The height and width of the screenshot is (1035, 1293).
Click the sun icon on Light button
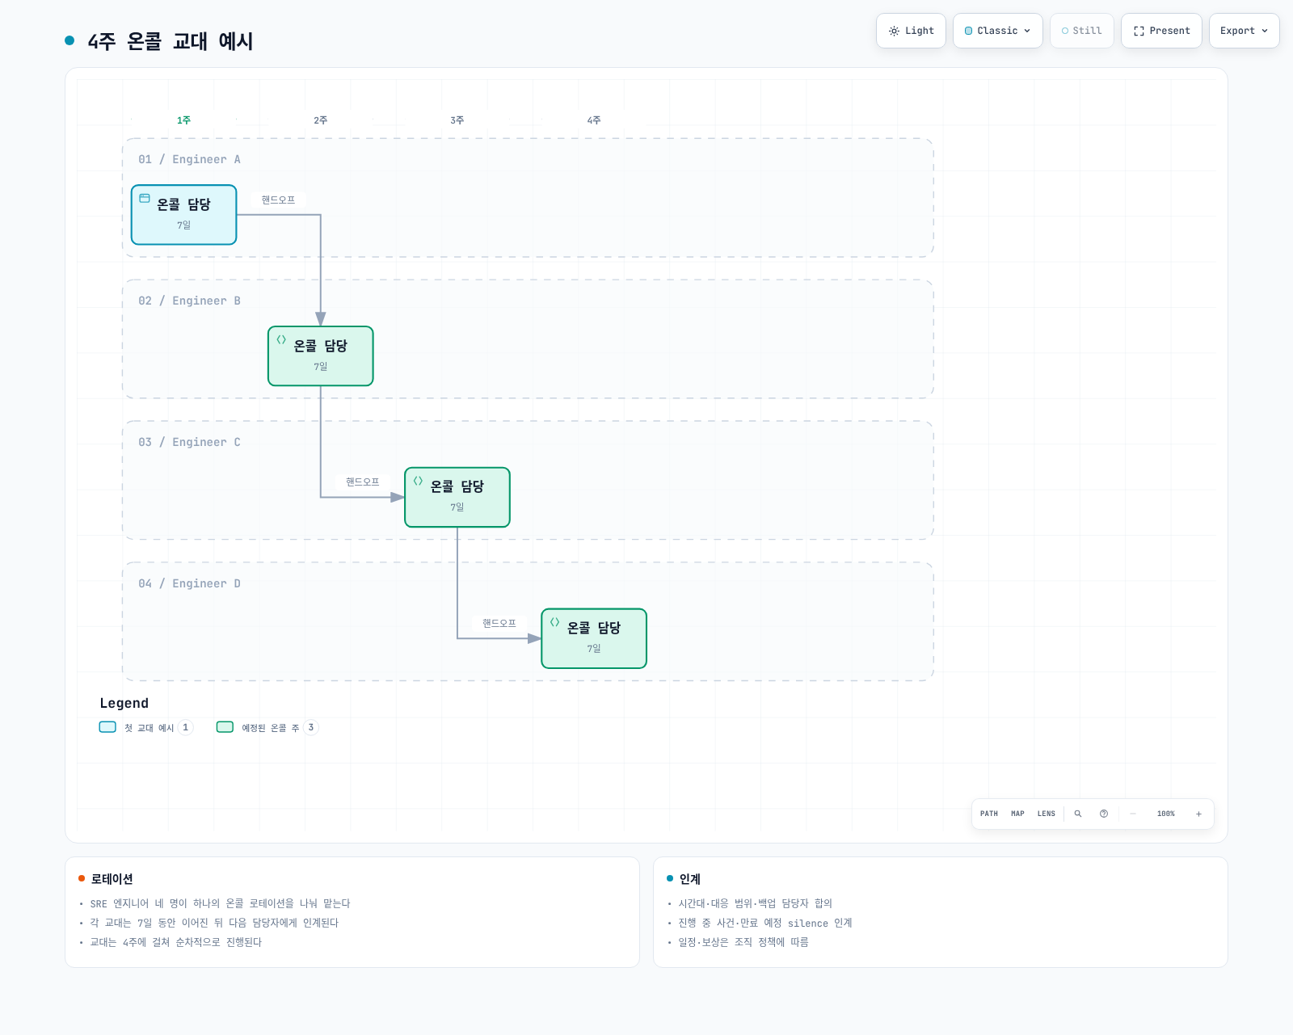click(894, 31)
